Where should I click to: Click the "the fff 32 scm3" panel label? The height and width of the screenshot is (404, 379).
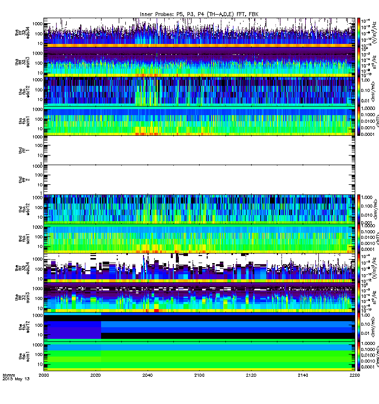(22, 297)
